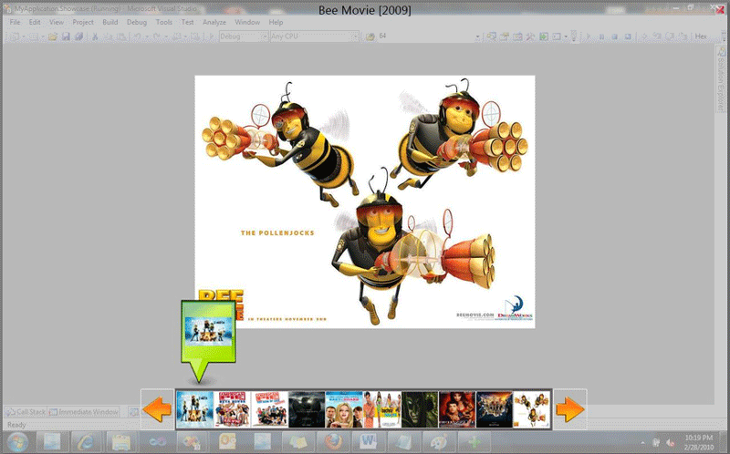The image size is (730, 454).
Task: Open Debug menu in Visual Studio
Action: [136, 22]
